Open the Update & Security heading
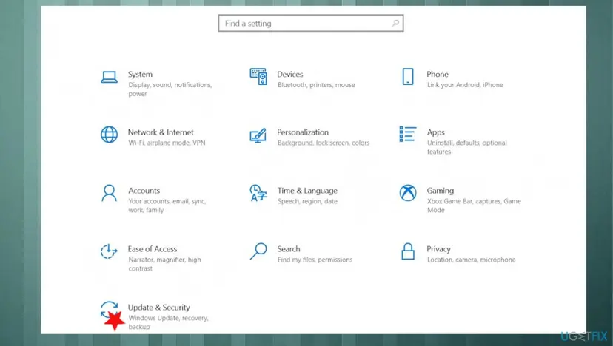Image resolution: width=613 pixels, height=346 pixels. point(158,308)
